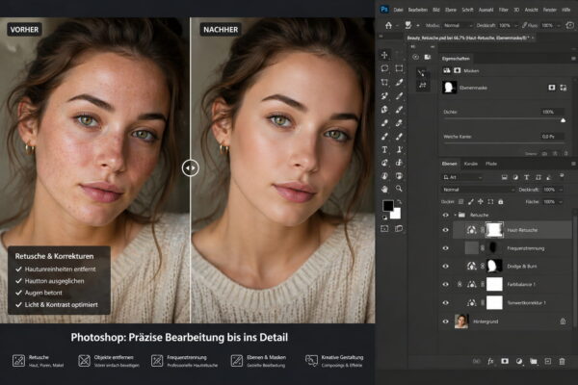Image resolution: width=578 pixels, height=385 pixels.
Task: Click the Dichte 100% value field
Action: pyautogui.click(x=552, y=112)
